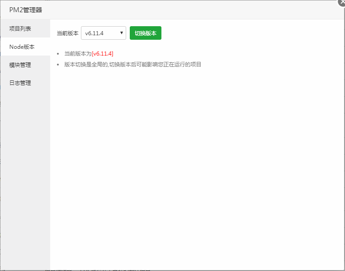
Task: Open the 项目列表 tab
Action: (20, 28)
